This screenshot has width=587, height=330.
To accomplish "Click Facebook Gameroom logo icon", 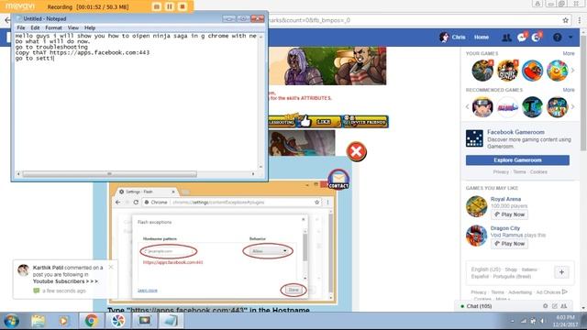I will [x=474, y=138].
